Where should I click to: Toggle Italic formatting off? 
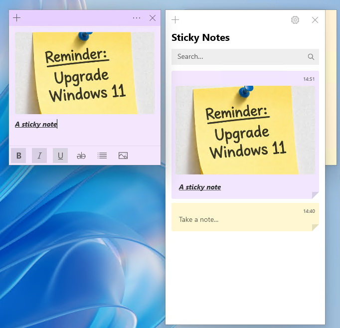tap(39, 156)
